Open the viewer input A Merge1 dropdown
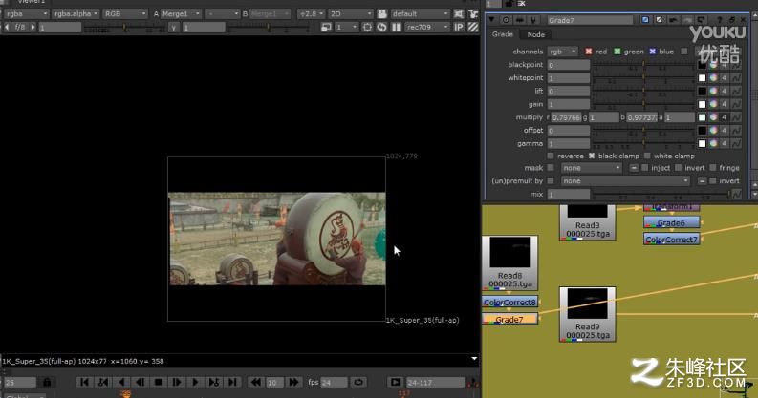The width and height of the screenshot is (758, 398). point(181,14)
